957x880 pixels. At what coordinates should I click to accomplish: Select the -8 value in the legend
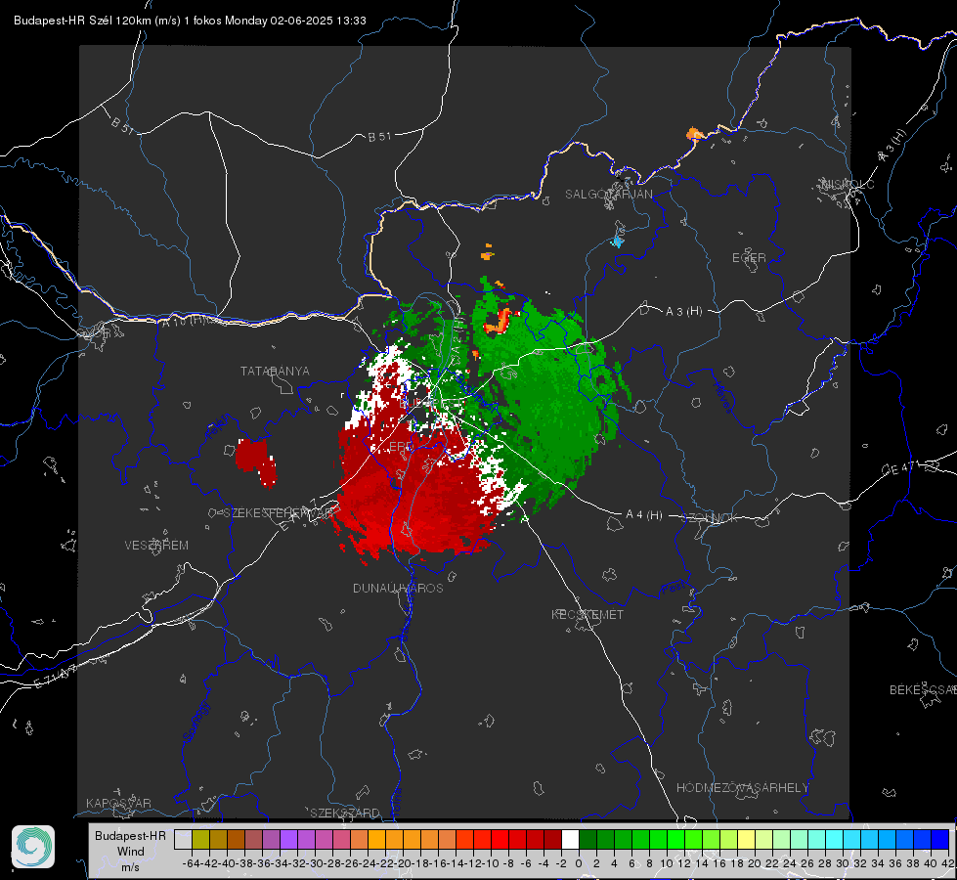pos(507,863)
